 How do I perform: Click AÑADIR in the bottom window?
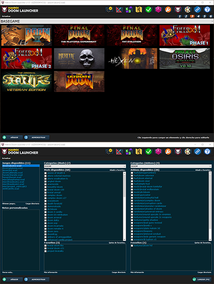13,280
